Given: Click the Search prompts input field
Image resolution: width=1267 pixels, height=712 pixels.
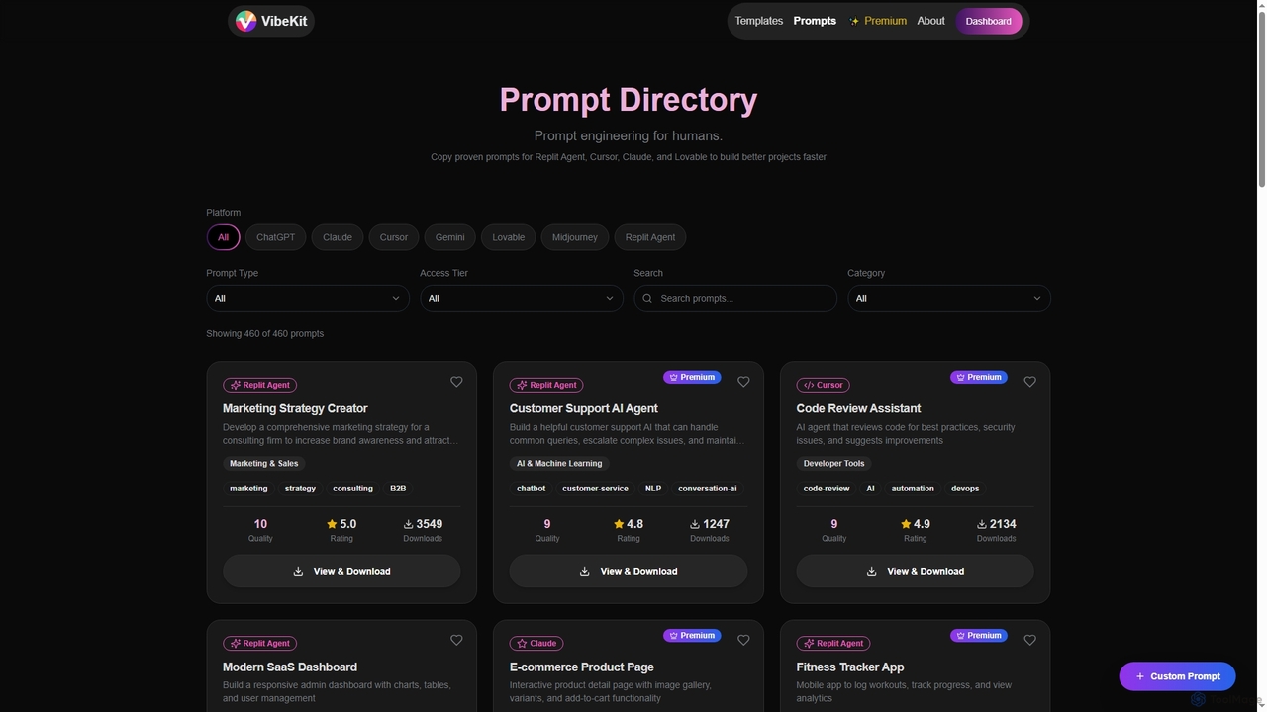Looking at the screenshot, I should click(x=735, y=298).
